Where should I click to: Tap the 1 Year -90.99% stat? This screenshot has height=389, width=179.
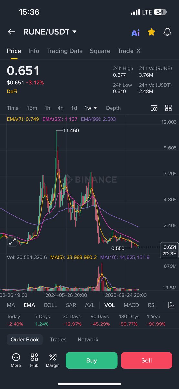tap(156, 320)
